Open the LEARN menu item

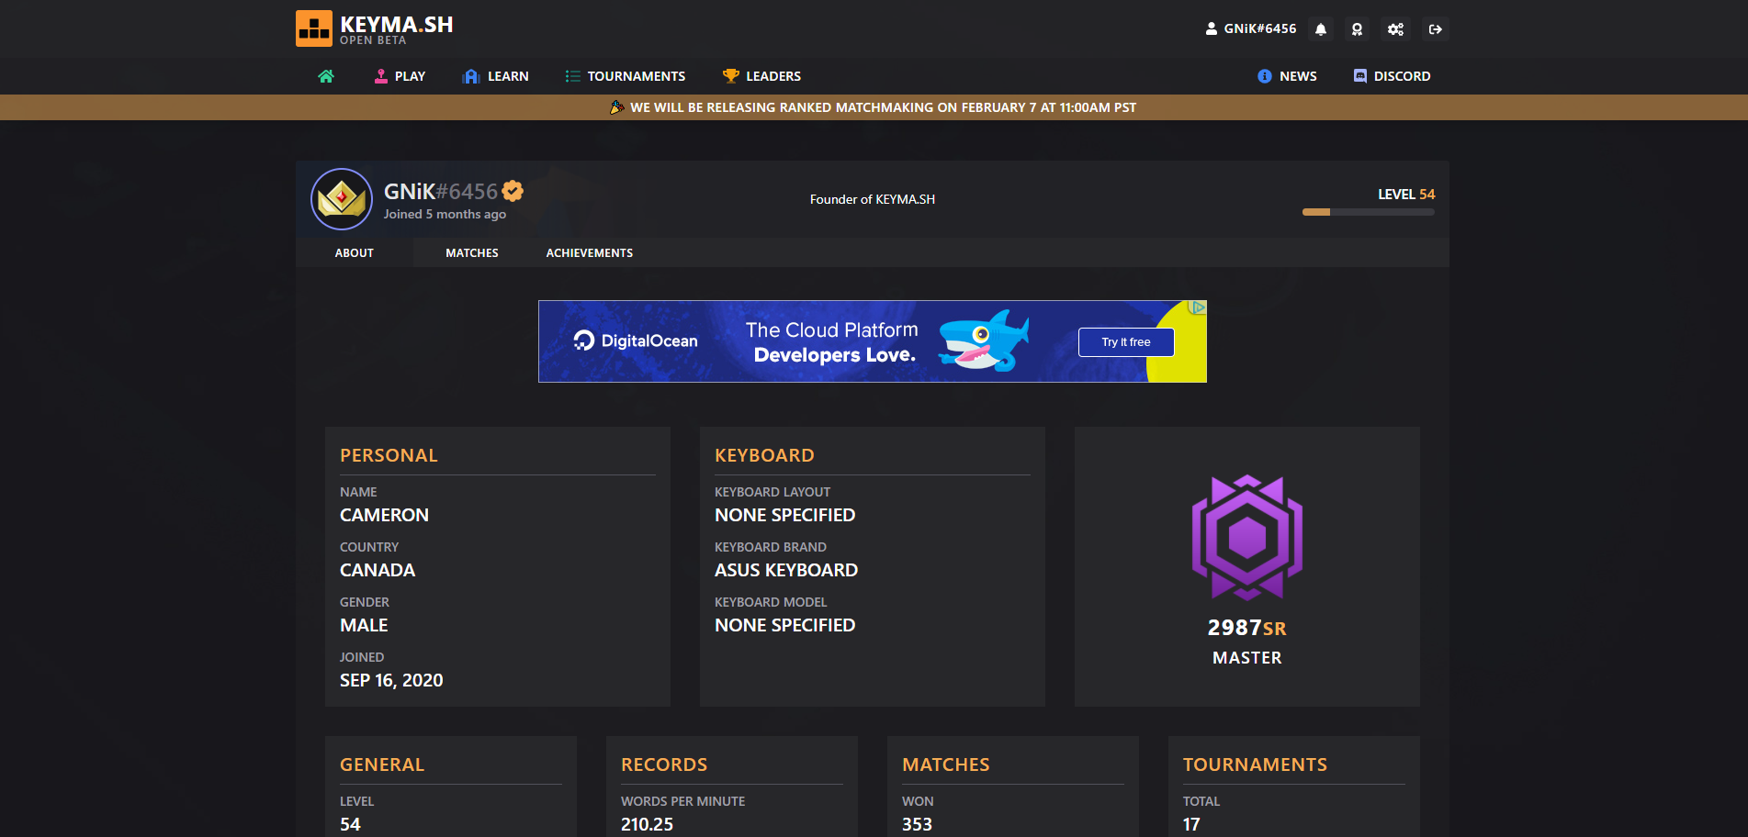click(496, 76)
